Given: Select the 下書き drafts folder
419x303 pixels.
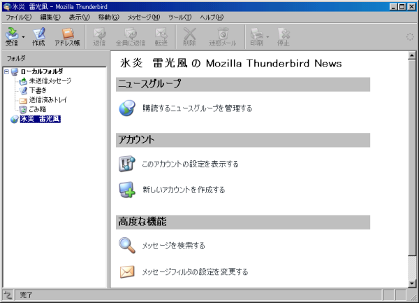Looking at the screenshot, I should pyautogui.click(x=38, y=90).
